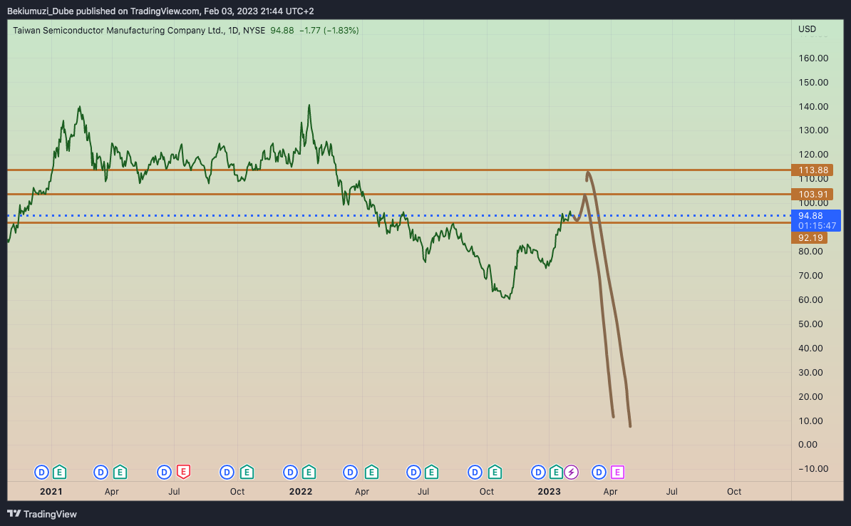
Task: Click the USD currency label
Action: [x=807, y=29]
